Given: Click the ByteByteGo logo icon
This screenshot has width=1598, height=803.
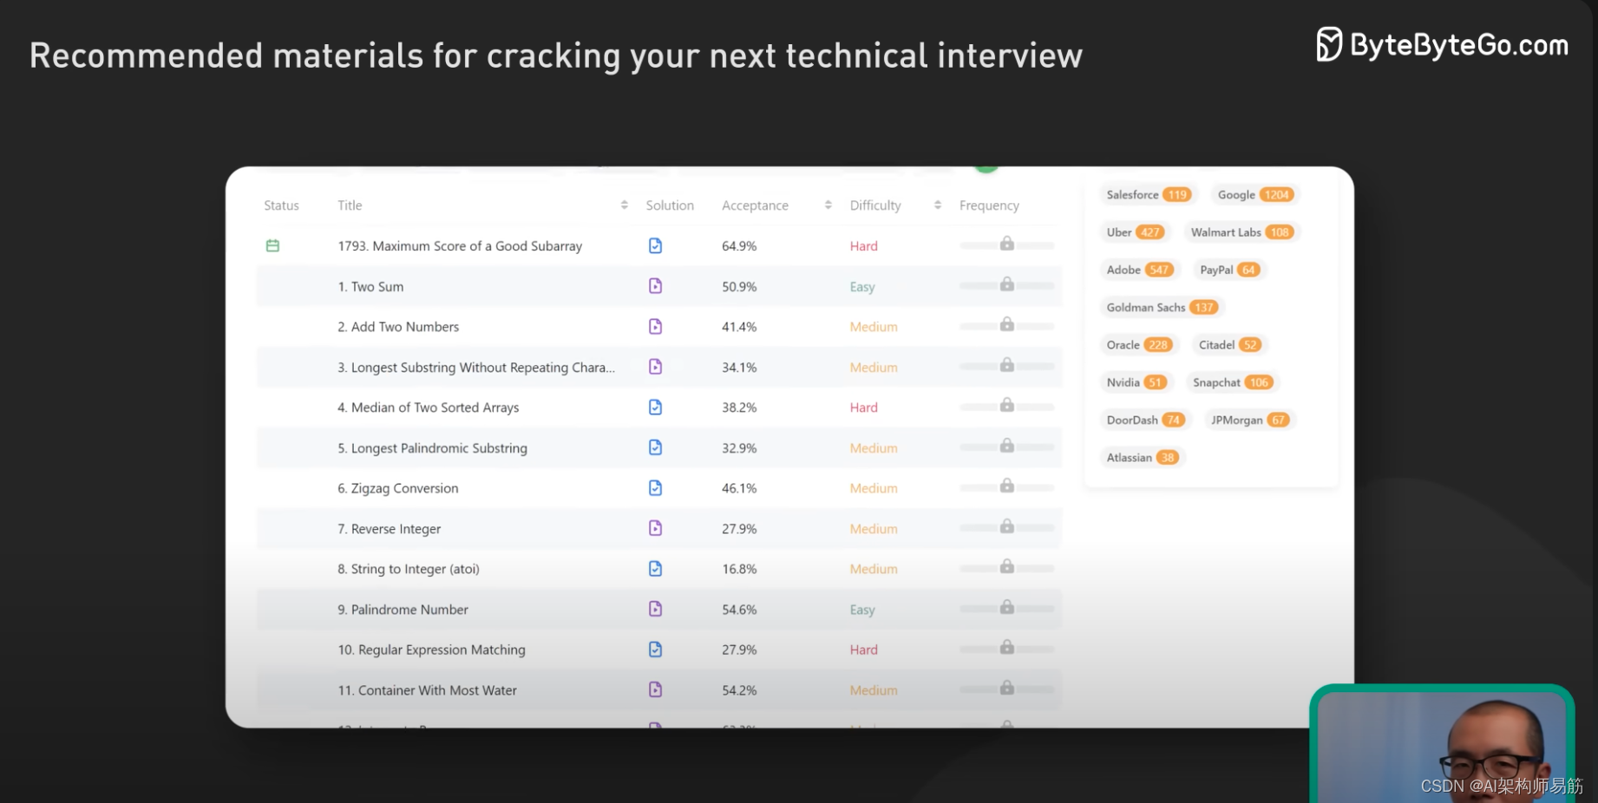Looking at the screenshot, I should click(1328, 44).
